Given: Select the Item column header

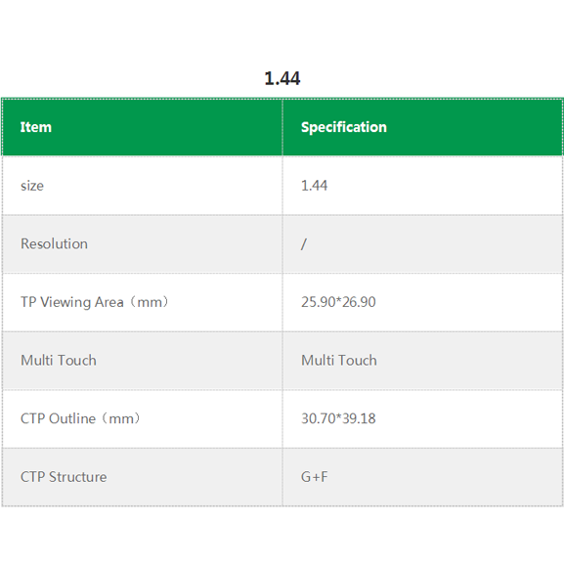Looking at the screenshot, I should point(36,127).
